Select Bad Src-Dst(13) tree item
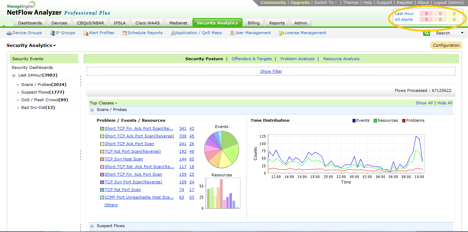This screenshot has height=232, width=468. (x=38, y=107)
